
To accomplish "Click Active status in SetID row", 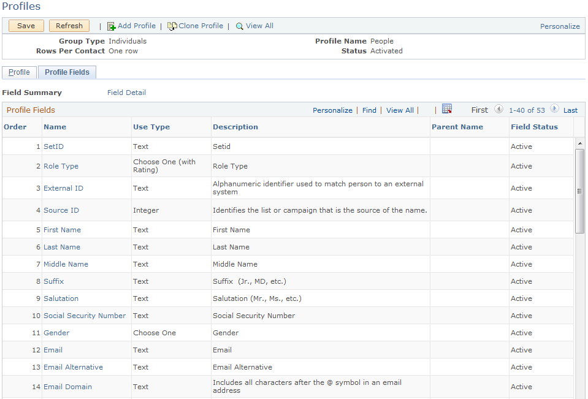I will 521,146.
